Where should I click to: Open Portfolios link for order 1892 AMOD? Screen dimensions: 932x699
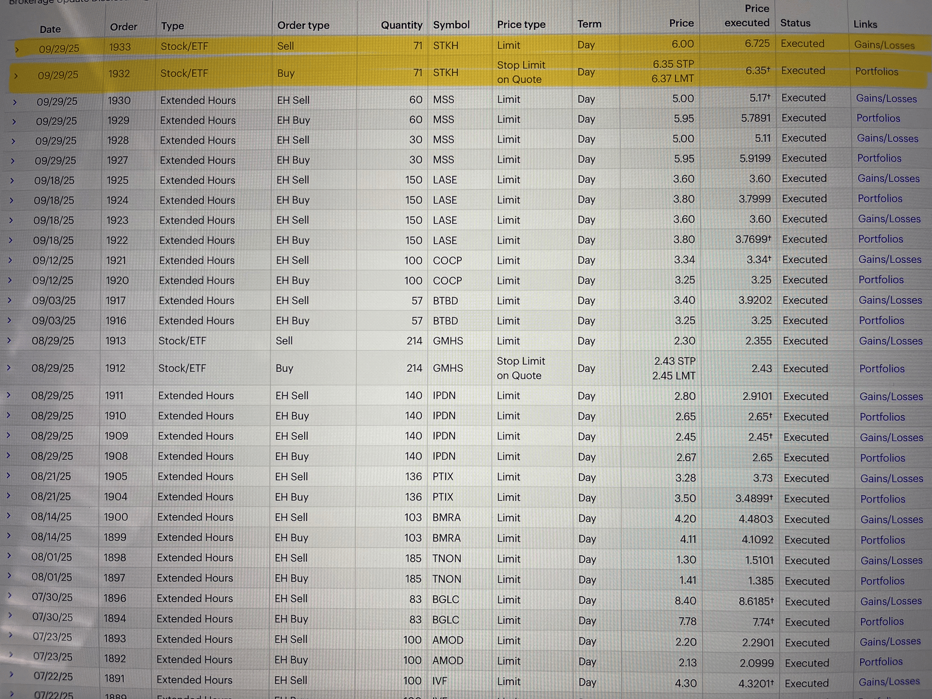881,661
